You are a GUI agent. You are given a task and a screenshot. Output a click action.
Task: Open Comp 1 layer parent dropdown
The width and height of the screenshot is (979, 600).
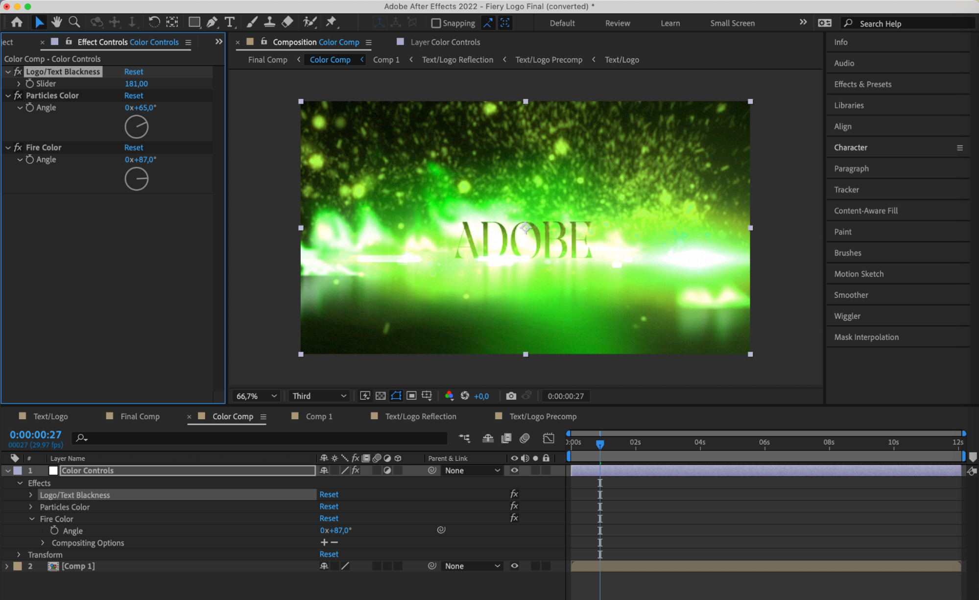point(473,566)
